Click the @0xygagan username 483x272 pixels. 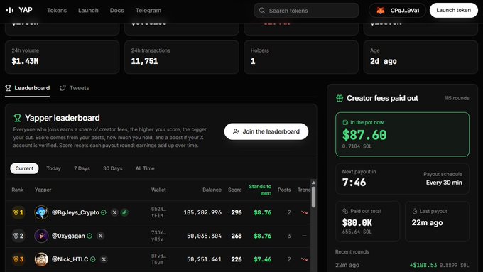(x=68, y=236)
